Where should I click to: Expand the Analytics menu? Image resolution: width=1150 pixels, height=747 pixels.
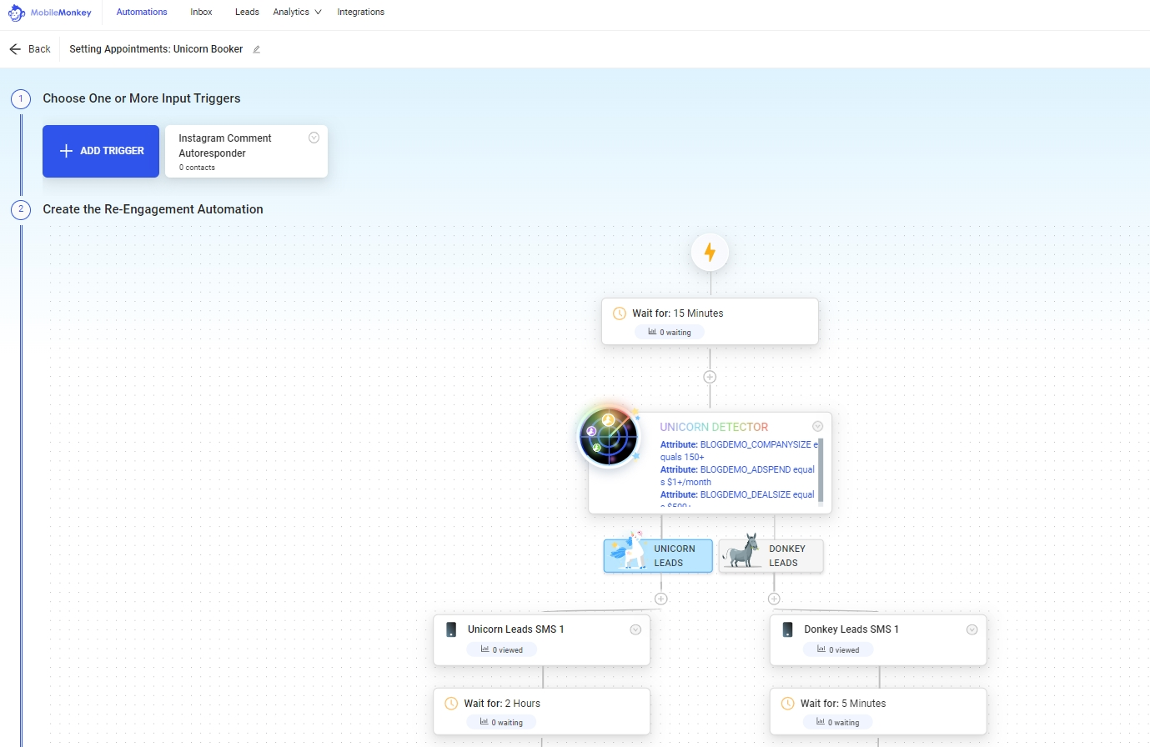pos(297,12)
